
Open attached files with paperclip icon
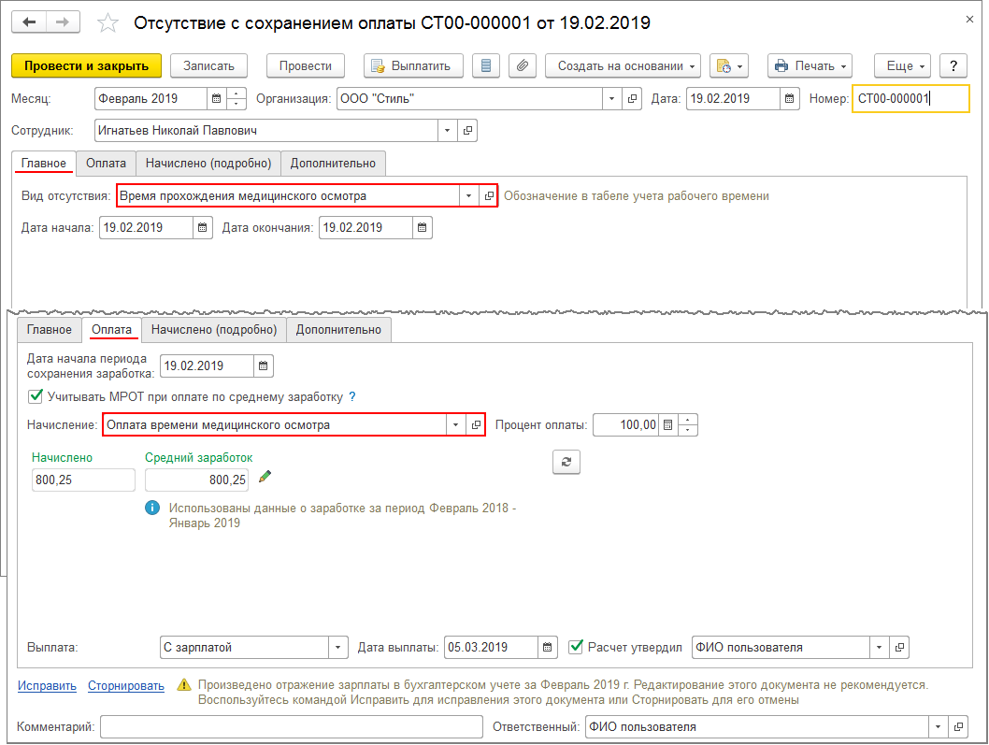tap(523, 65)
